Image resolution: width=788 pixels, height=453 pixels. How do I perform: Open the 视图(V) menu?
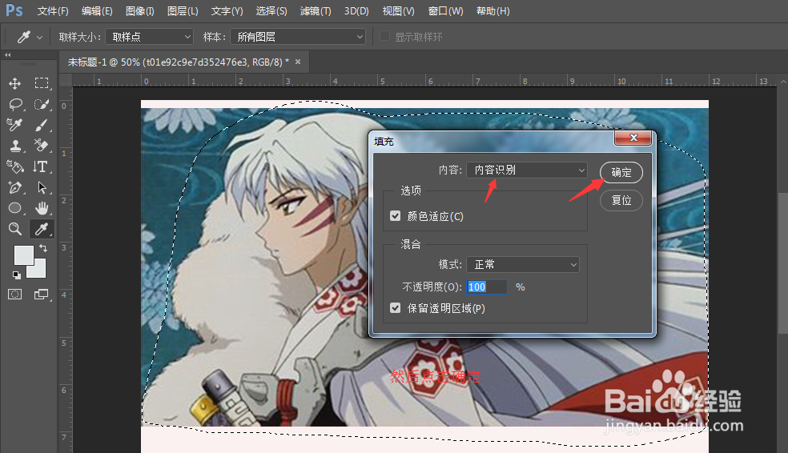[x=399, y=11]
